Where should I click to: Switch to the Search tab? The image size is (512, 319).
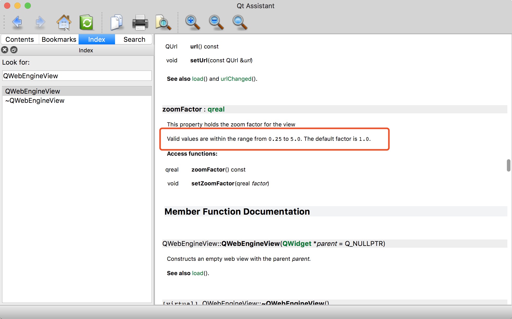click(x=134, y=39)
